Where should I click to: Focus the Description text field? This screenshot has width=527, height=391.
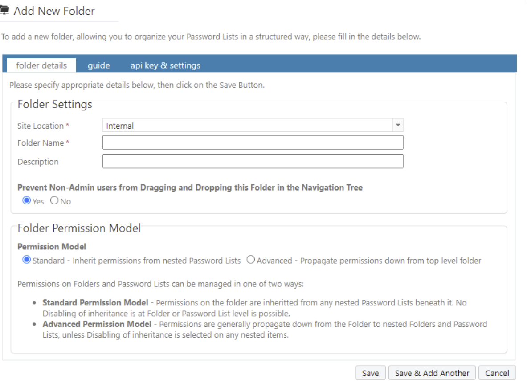[x=253, y=161]
